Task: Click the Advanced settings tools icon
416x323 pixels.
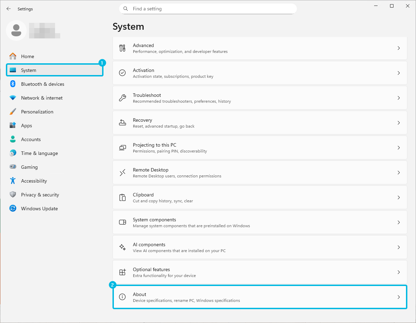Action: click(122, 48)
